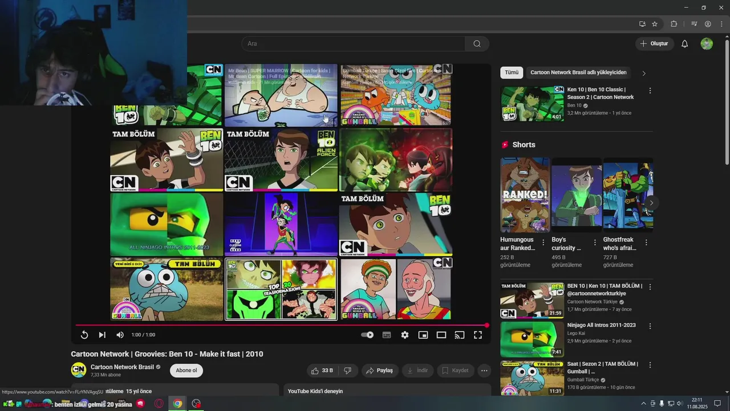The height and width of the screenshot is (411, 730).
Task: Enable theater mode view
Action: pyautogui.click(x=441, y=335)
